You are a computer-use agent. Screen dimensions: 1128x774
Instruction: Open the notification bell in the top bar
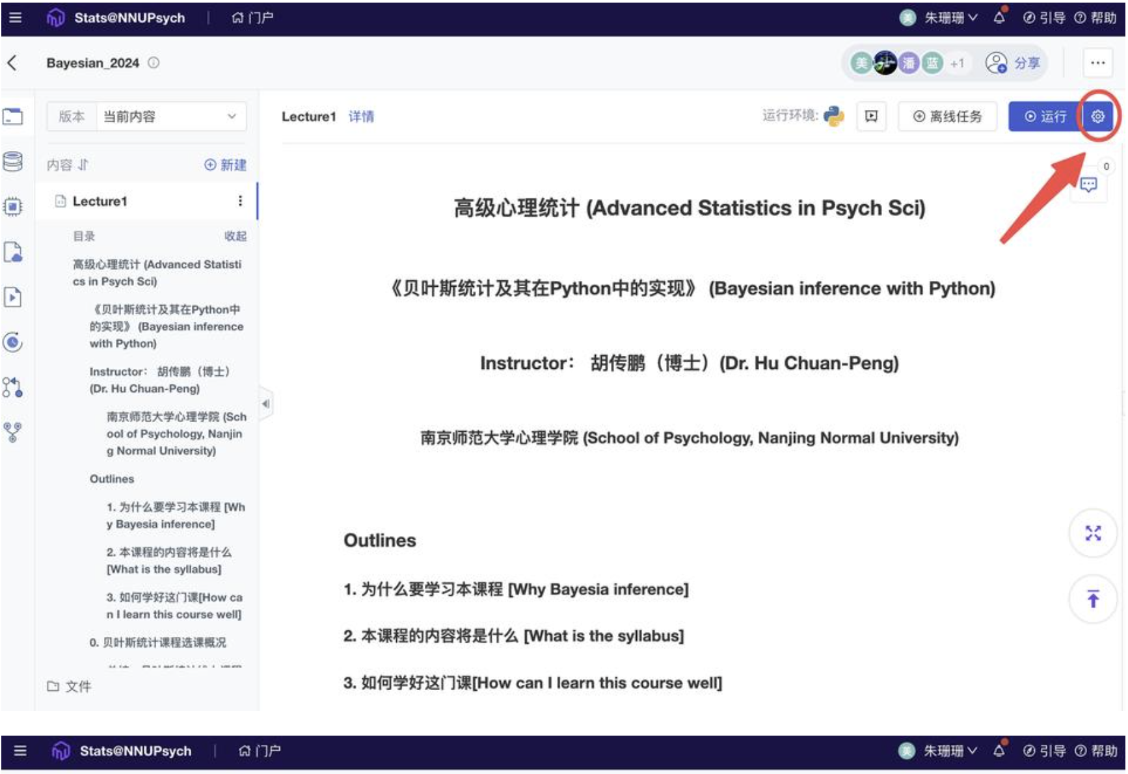pyautogui.click(x=999, y=18)
